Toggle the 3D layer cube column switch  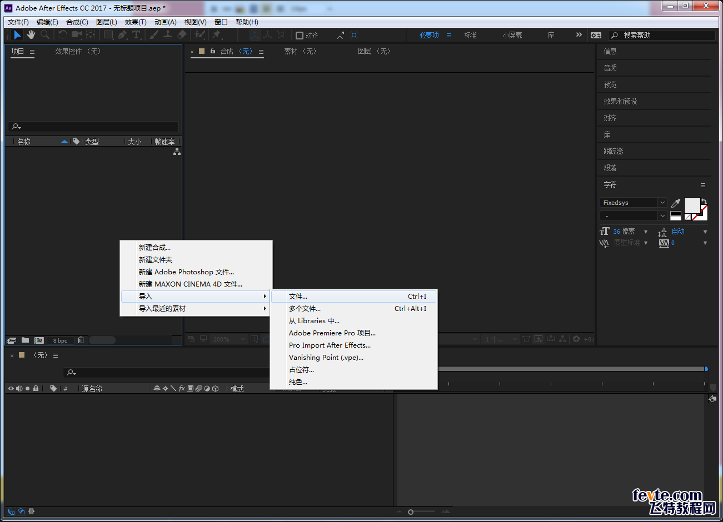tap(215, 389)
